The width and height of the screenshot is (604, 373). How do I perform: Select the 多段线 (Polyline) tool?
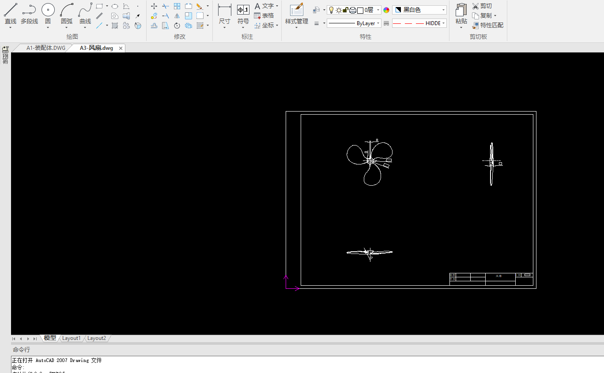pos(29,11)
